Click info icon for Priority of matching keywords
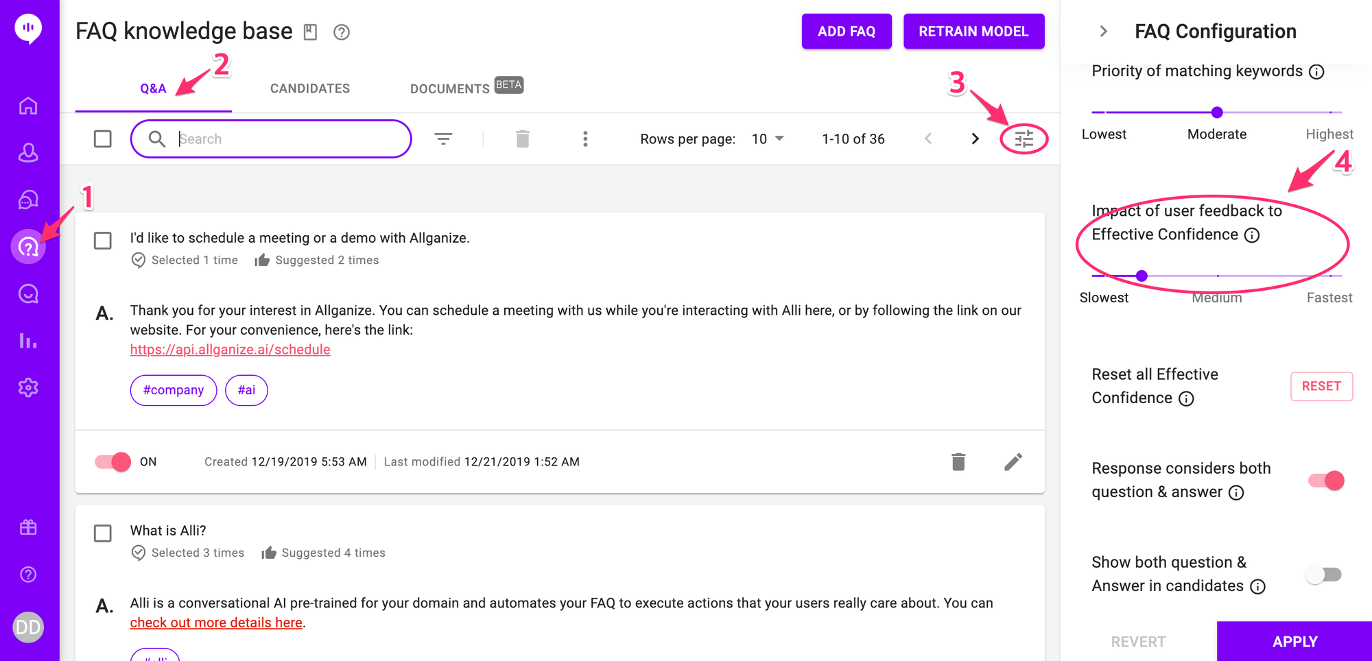This screenshot has height=661, width=1372. tap(1316, 72)
